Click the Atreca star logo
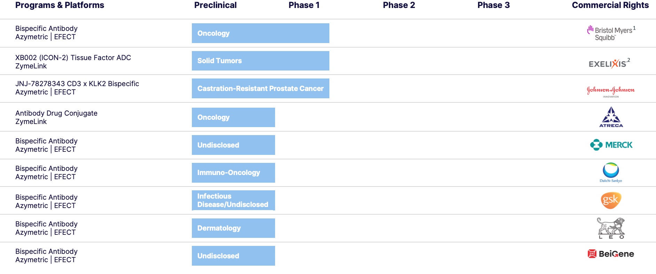The width and height of the screenshot is (656, 274). [x=611, y=117]
